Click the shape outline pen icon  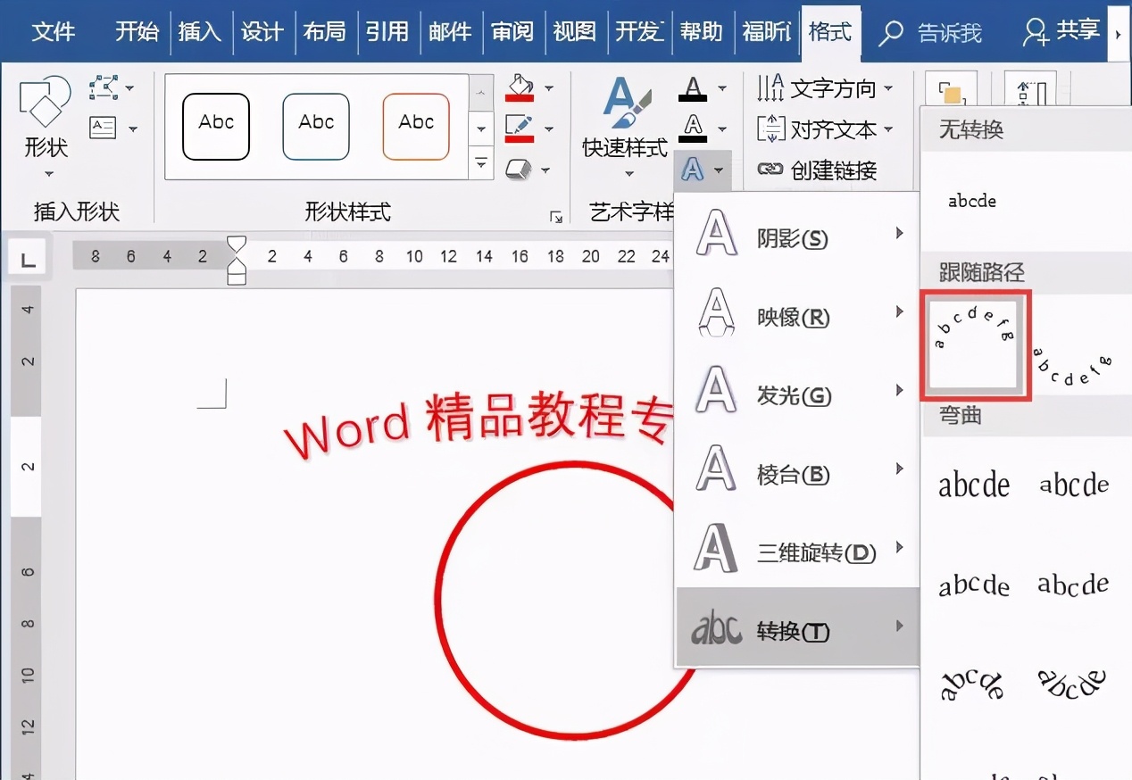(x=520, y=128)
